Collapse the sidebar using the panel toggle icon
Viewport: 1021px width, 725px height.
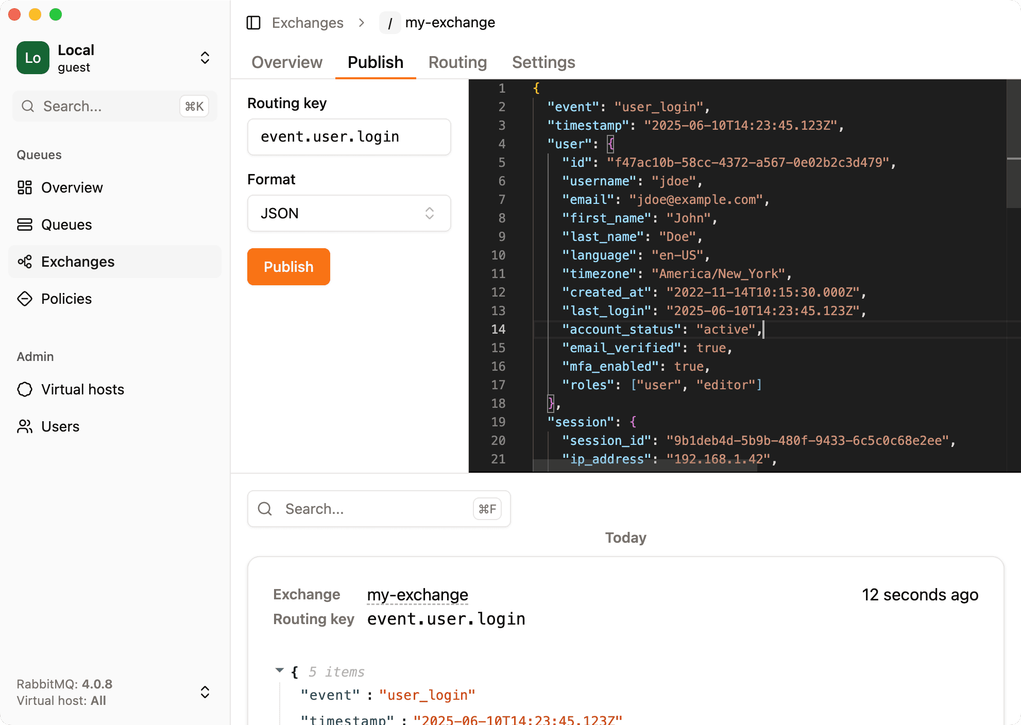[x=253, y=23]
